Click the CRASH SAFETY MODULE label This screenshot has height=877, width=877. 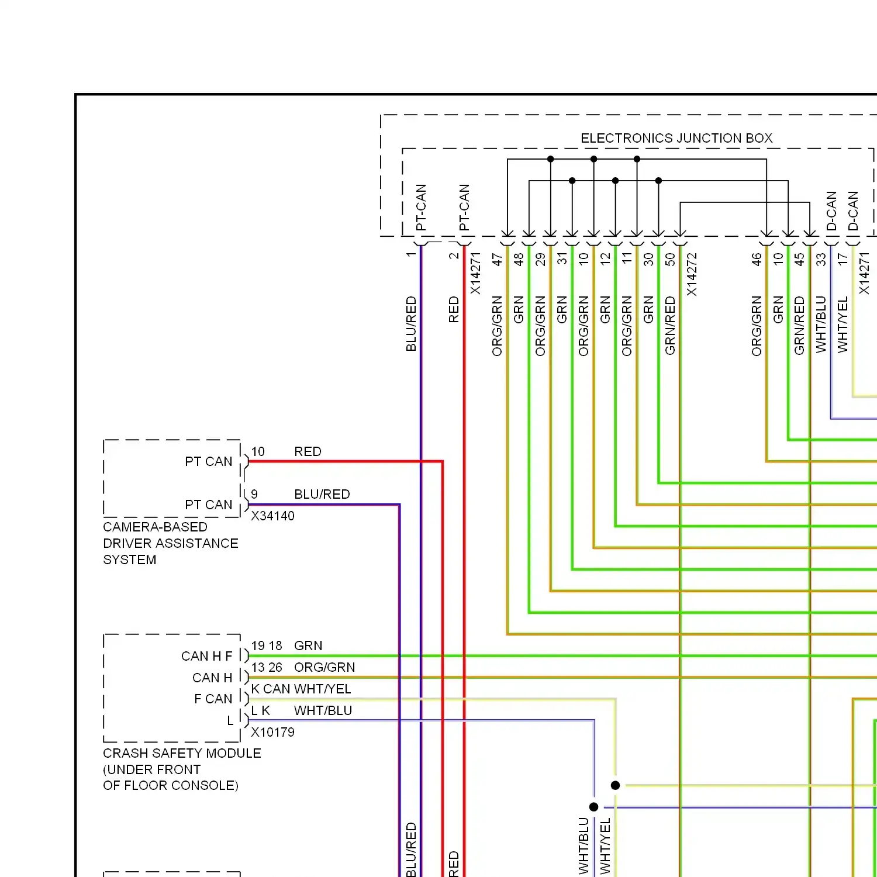[x=182, y=753]
